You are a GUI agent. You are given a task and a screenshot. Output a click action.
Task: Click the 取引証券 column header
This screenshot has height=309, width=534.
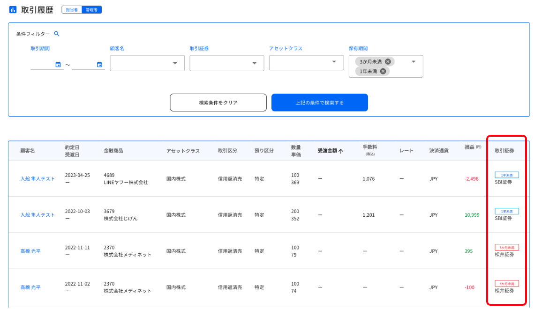[x=504, y=151]
